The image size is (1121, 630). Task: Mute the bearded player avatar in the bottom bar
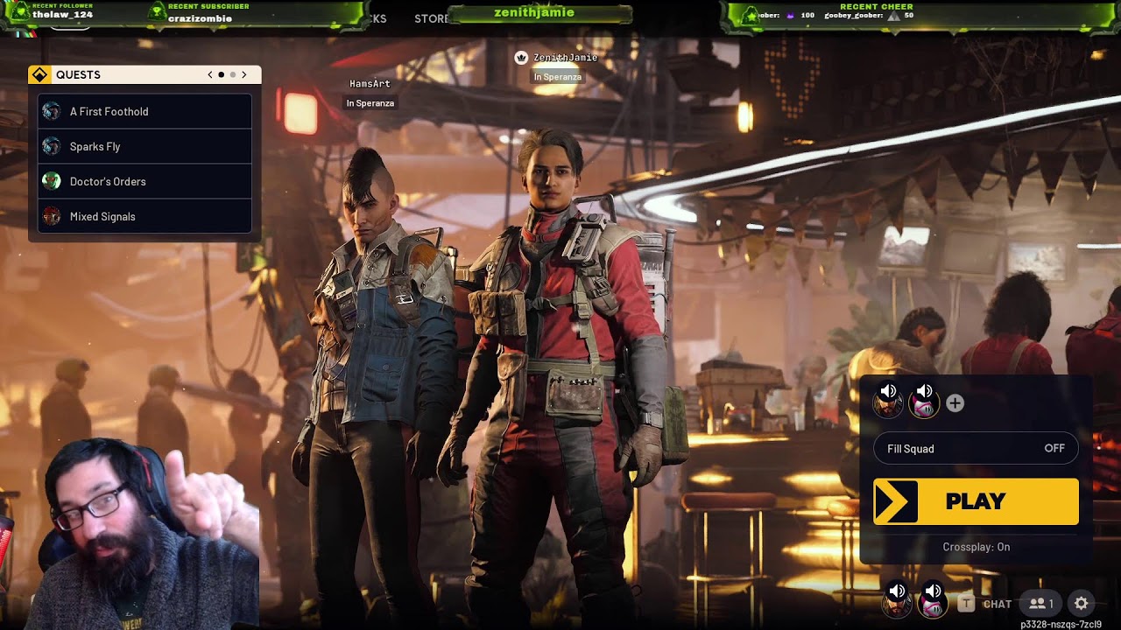[x=896, y=601]
